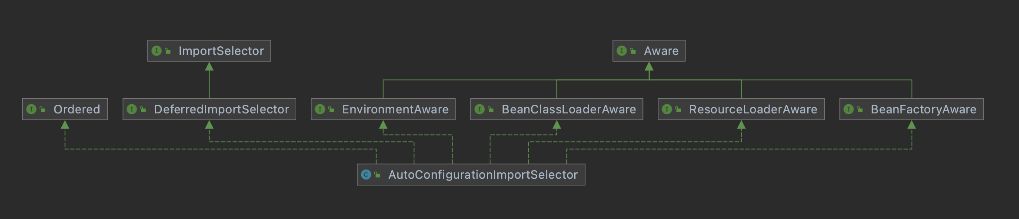The image size is (1019, 219).
Task: Select the Ordered interface node
Action: point(65,109)
